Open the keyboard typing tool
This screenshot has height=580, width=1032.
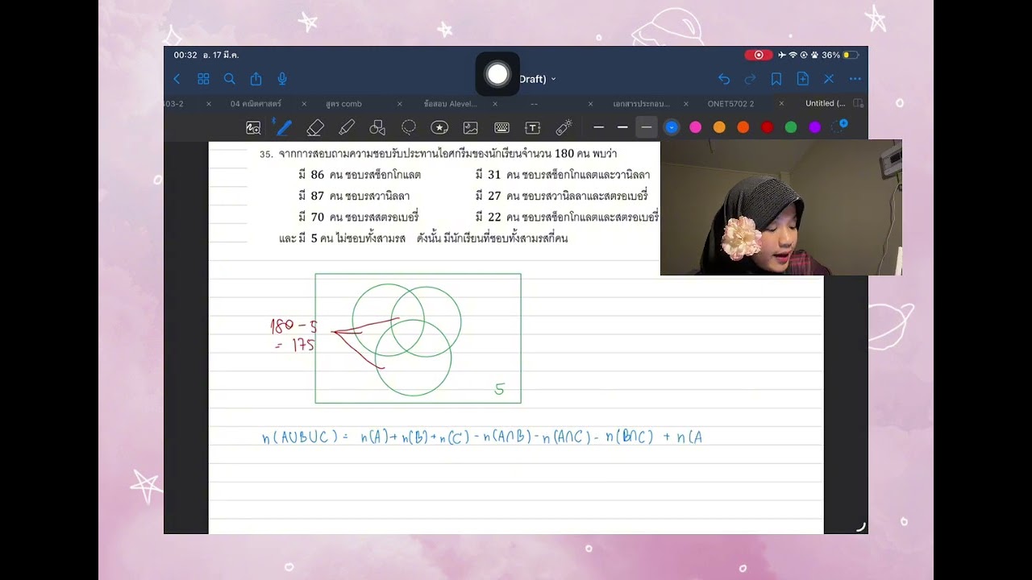(501, 127)
